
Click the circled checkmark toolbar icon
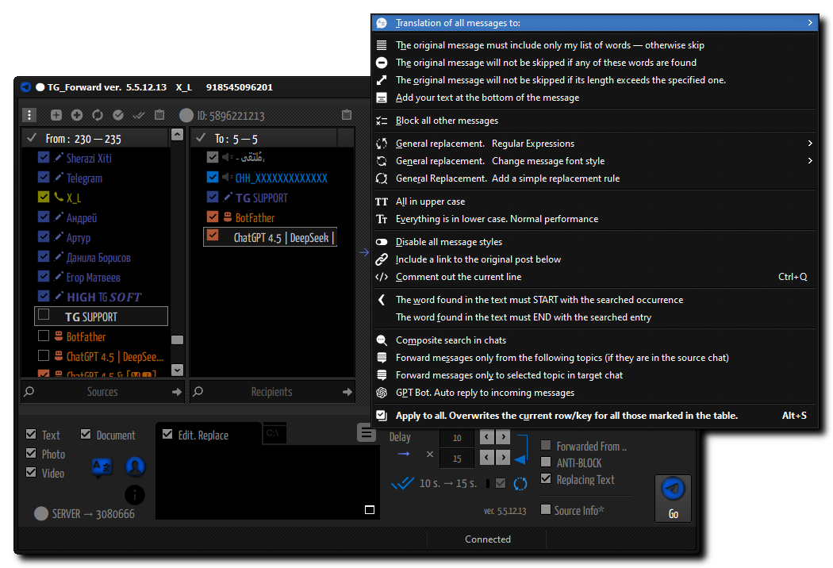point(118,115)
